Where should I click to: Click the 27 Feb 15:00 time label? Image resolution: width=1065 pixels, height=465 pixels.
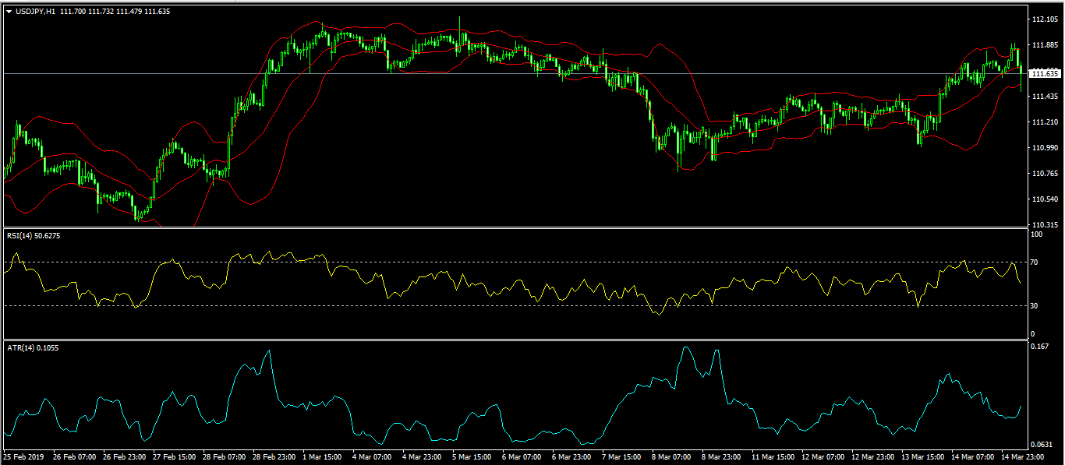point(175,456)
